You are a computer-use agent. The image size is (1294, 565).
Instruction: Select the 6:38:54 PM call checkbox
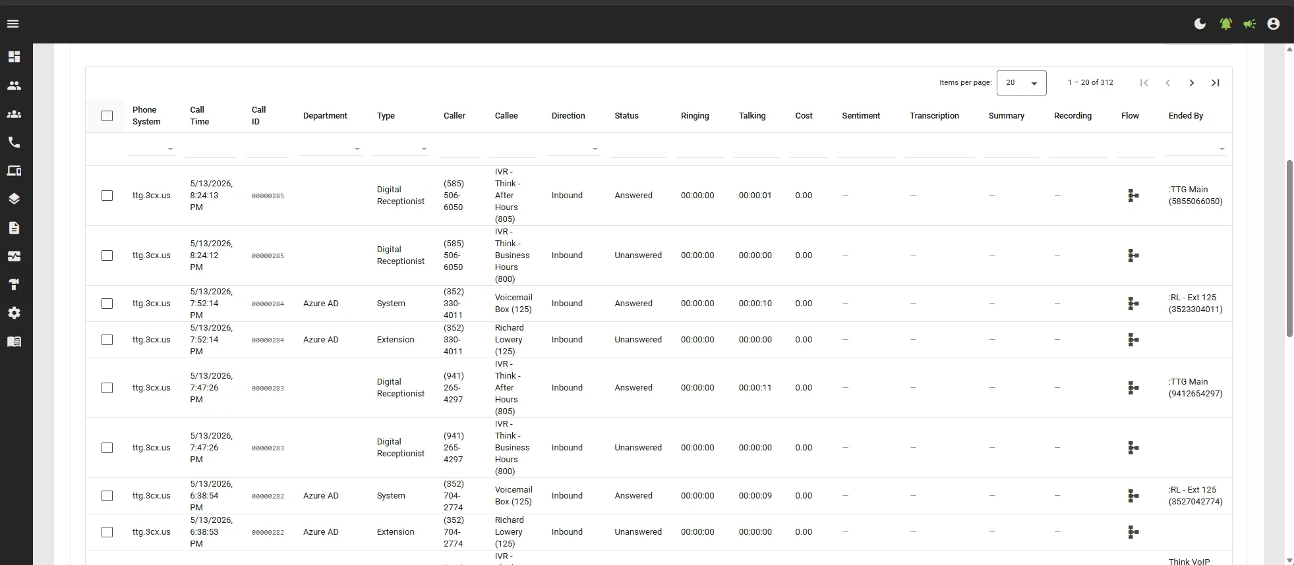point(107,496)
